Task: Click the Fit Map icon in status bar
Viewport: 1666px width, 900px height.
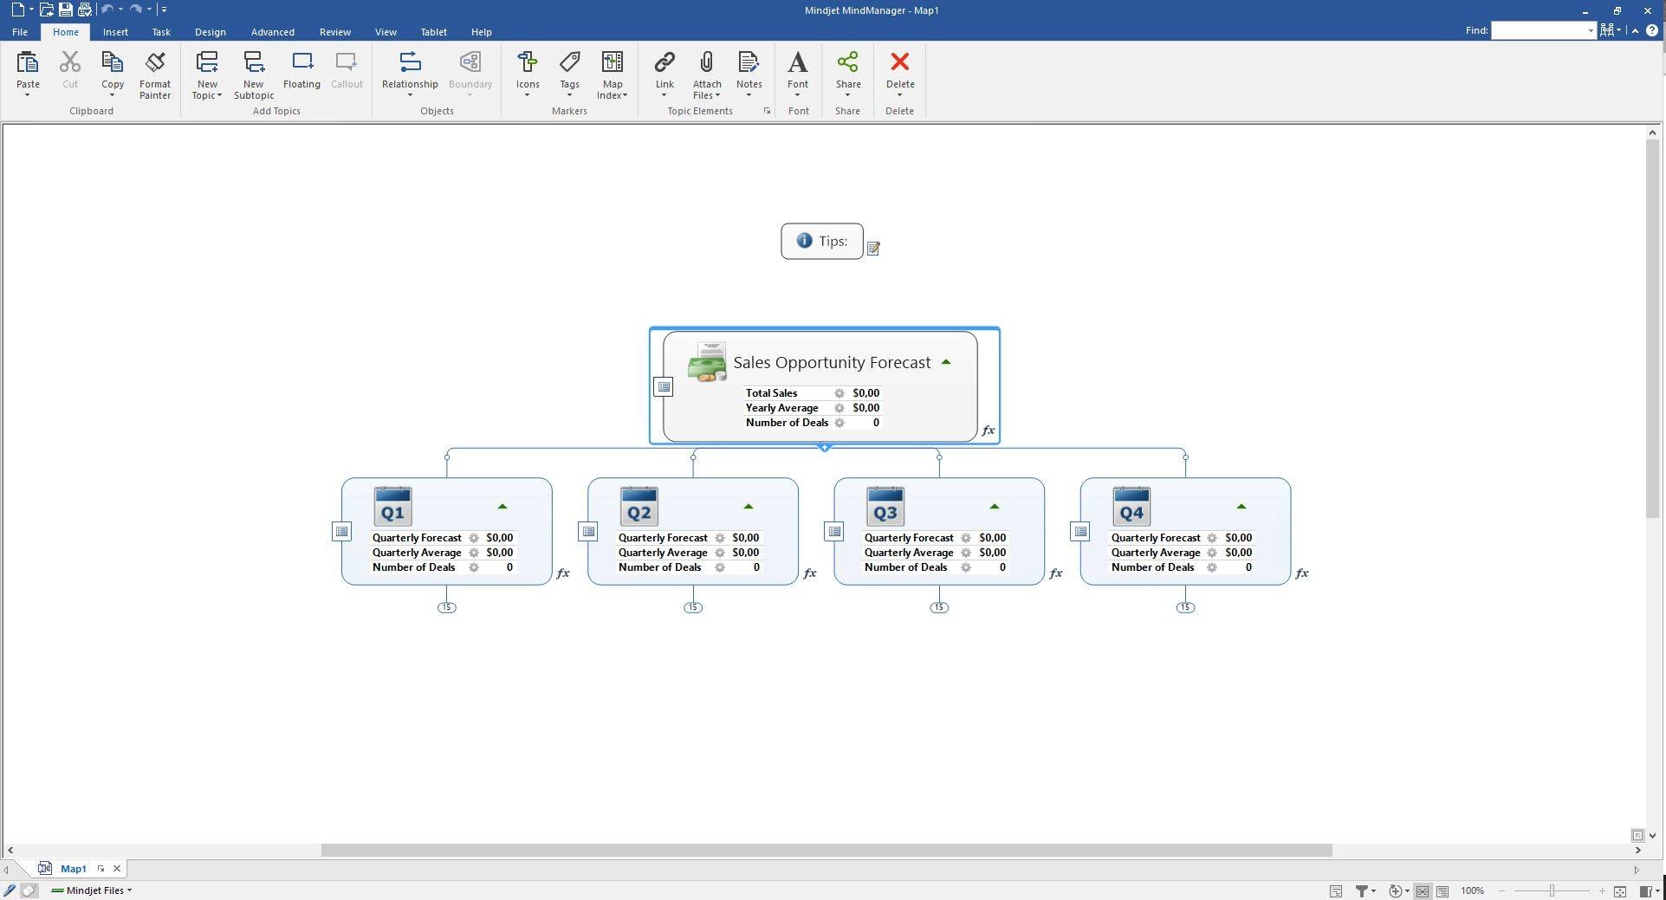Action: coord(1620,891)
